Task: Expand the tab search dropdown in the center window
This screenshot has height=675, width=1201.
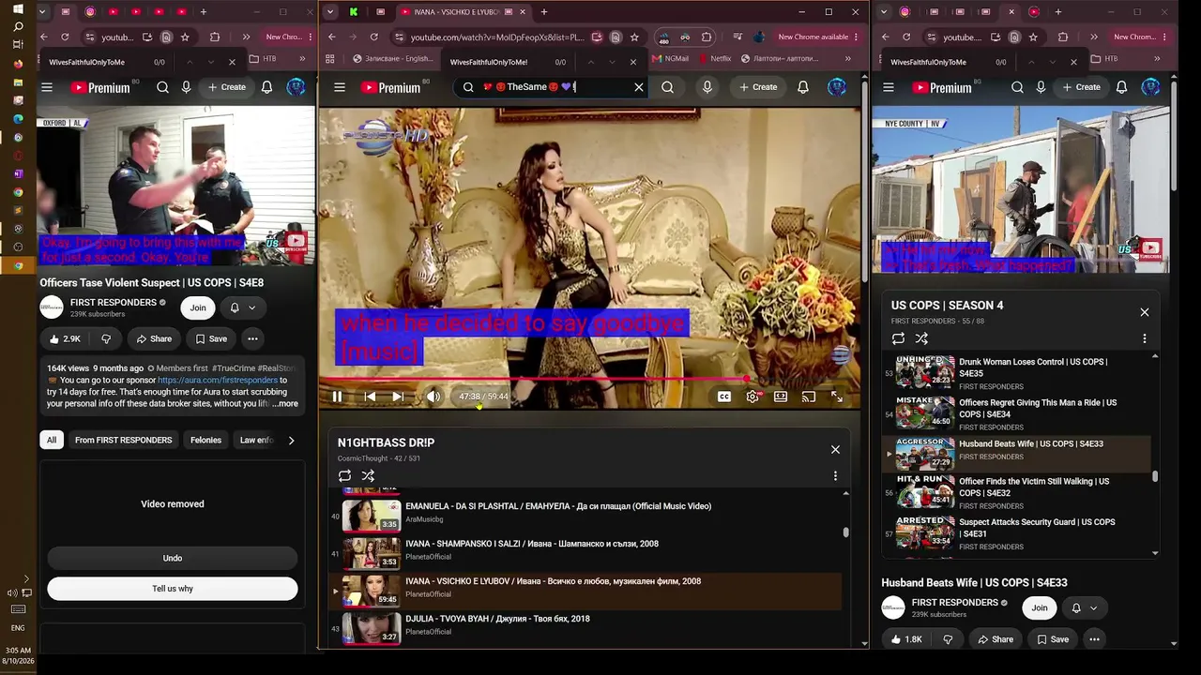Action: coord(329,12)
